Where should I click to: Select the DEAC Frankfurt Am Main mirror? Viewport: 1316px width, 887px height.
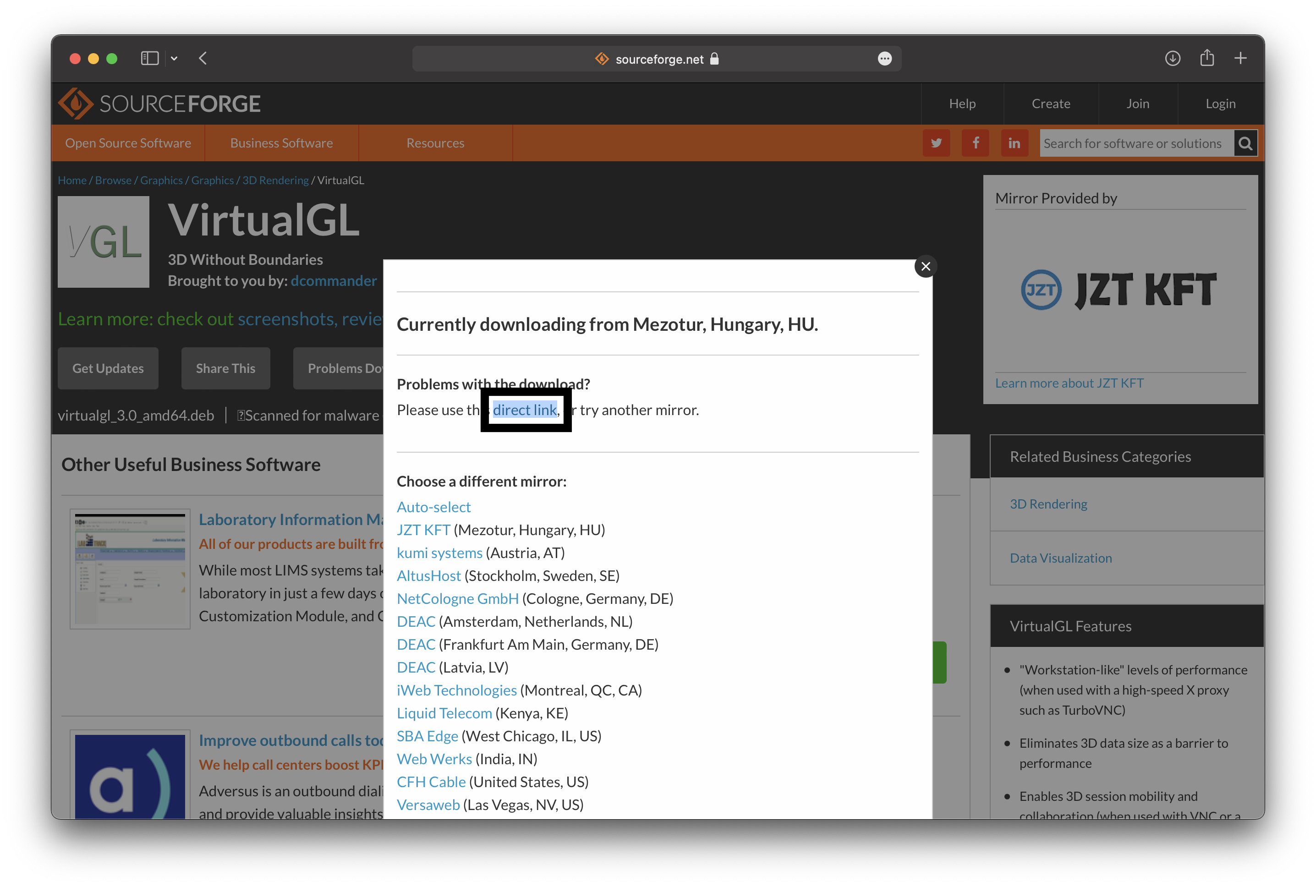[x=416, y=644]
